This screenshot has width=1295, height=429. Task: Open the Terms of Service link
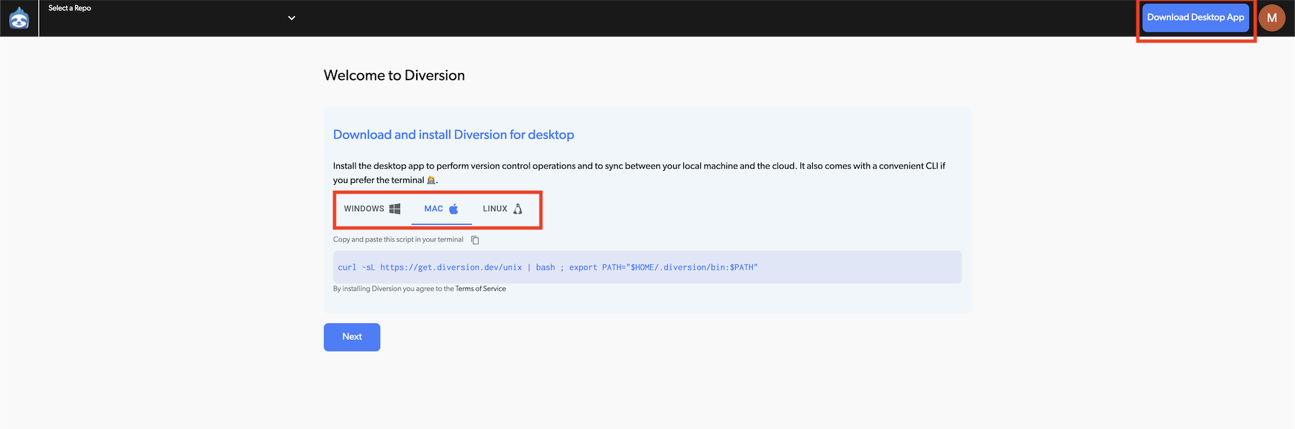coord(480,289)
